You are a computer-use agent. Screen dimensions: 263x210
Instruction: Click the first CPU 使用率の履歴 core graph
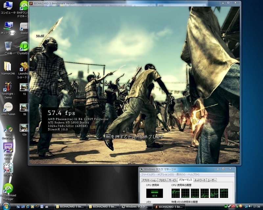point(176,193)
